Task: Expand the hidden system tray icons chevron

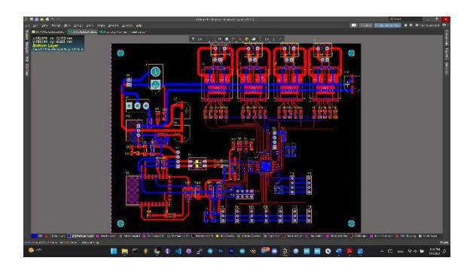Action: click(382, 251)
